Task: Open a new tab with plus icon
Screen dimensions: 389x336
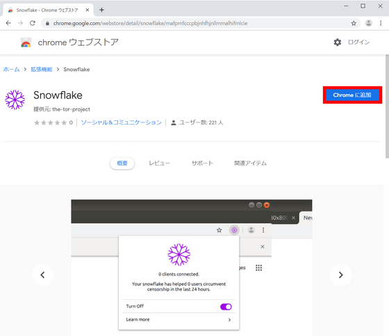Action: (x=101, y=10)
